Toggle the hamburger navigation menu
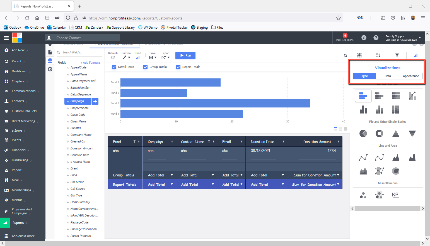Image resolution: width=430 pixels, height=246 pixels. tap(6, 38)
